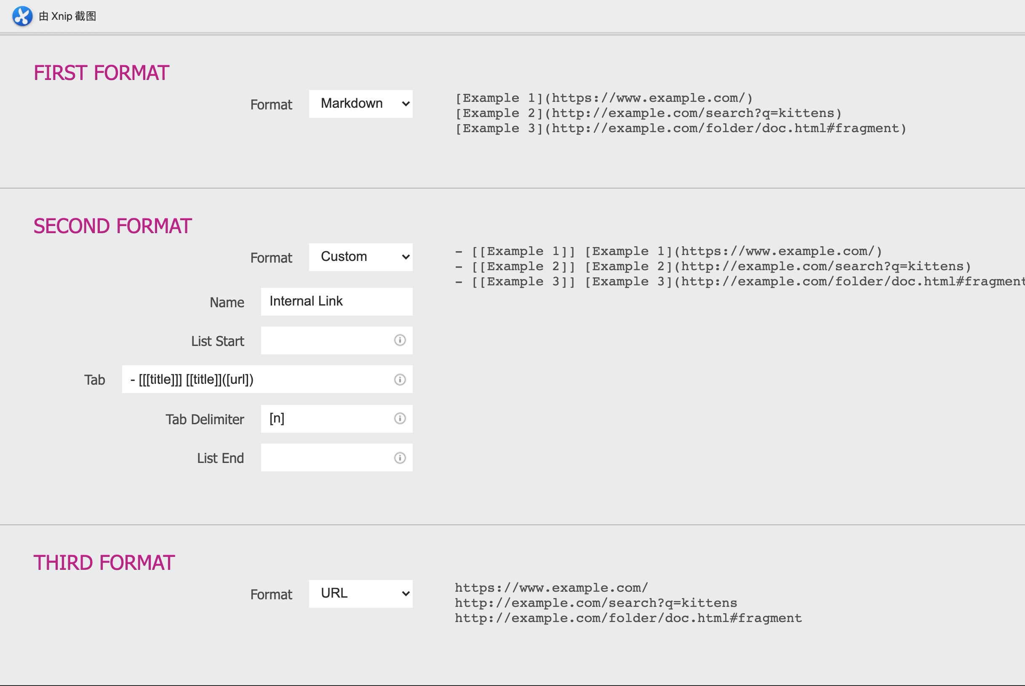Open the First Format Markdown dropdown

coord(360,104)
